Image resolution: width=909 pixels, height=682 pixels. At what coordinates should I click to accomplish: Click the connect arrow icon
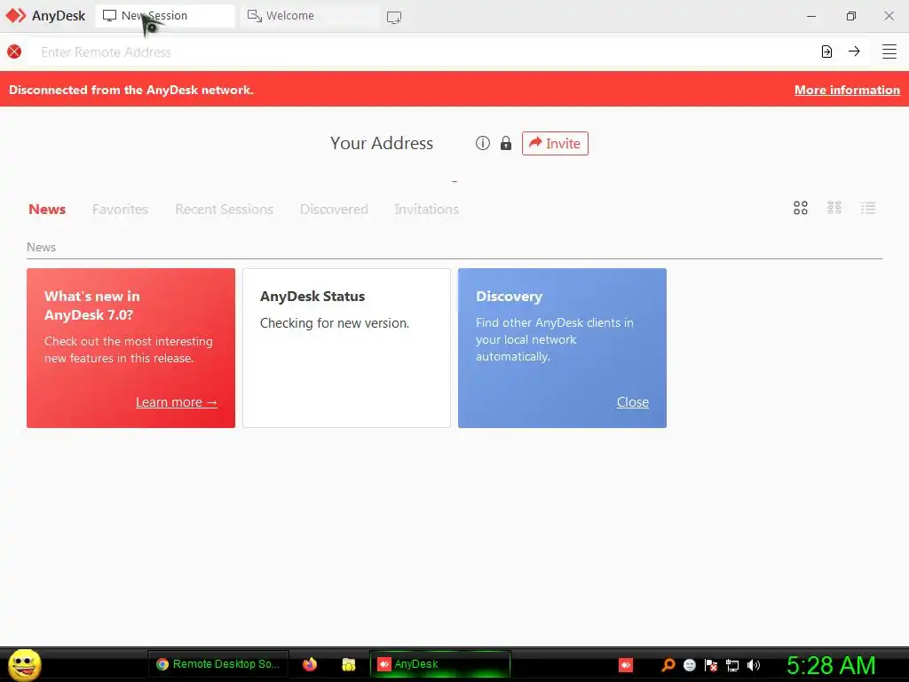pyautogui.click(x=854, y=52)
